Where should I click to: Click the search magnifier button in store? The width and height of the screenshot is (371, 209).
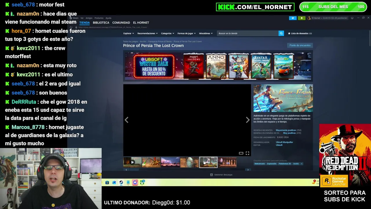(x=281, y=33)
